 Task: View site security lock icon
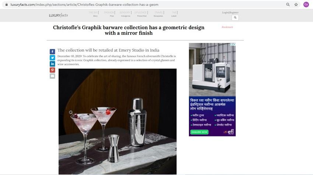[7, 4]
